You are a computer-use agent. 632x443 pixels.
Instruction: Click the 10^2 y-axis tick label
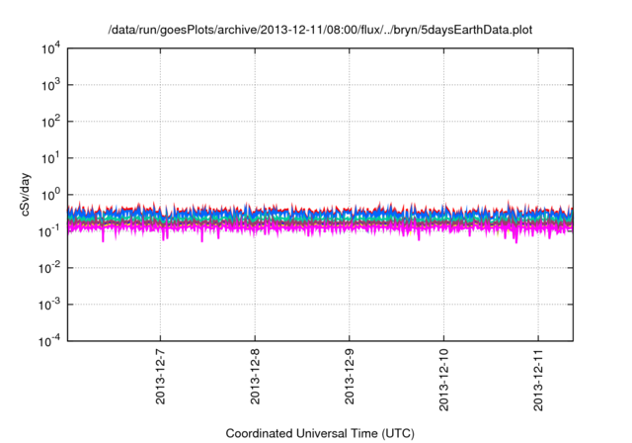point(51,122)
